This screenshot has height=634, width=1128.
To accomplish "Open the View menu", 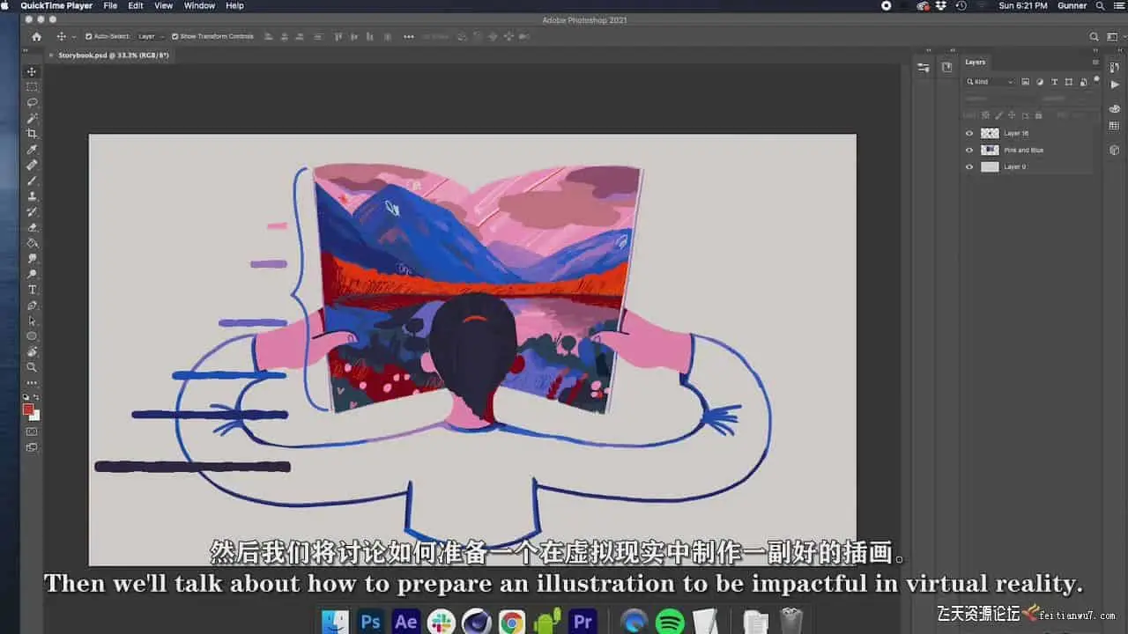I will 164,5.
